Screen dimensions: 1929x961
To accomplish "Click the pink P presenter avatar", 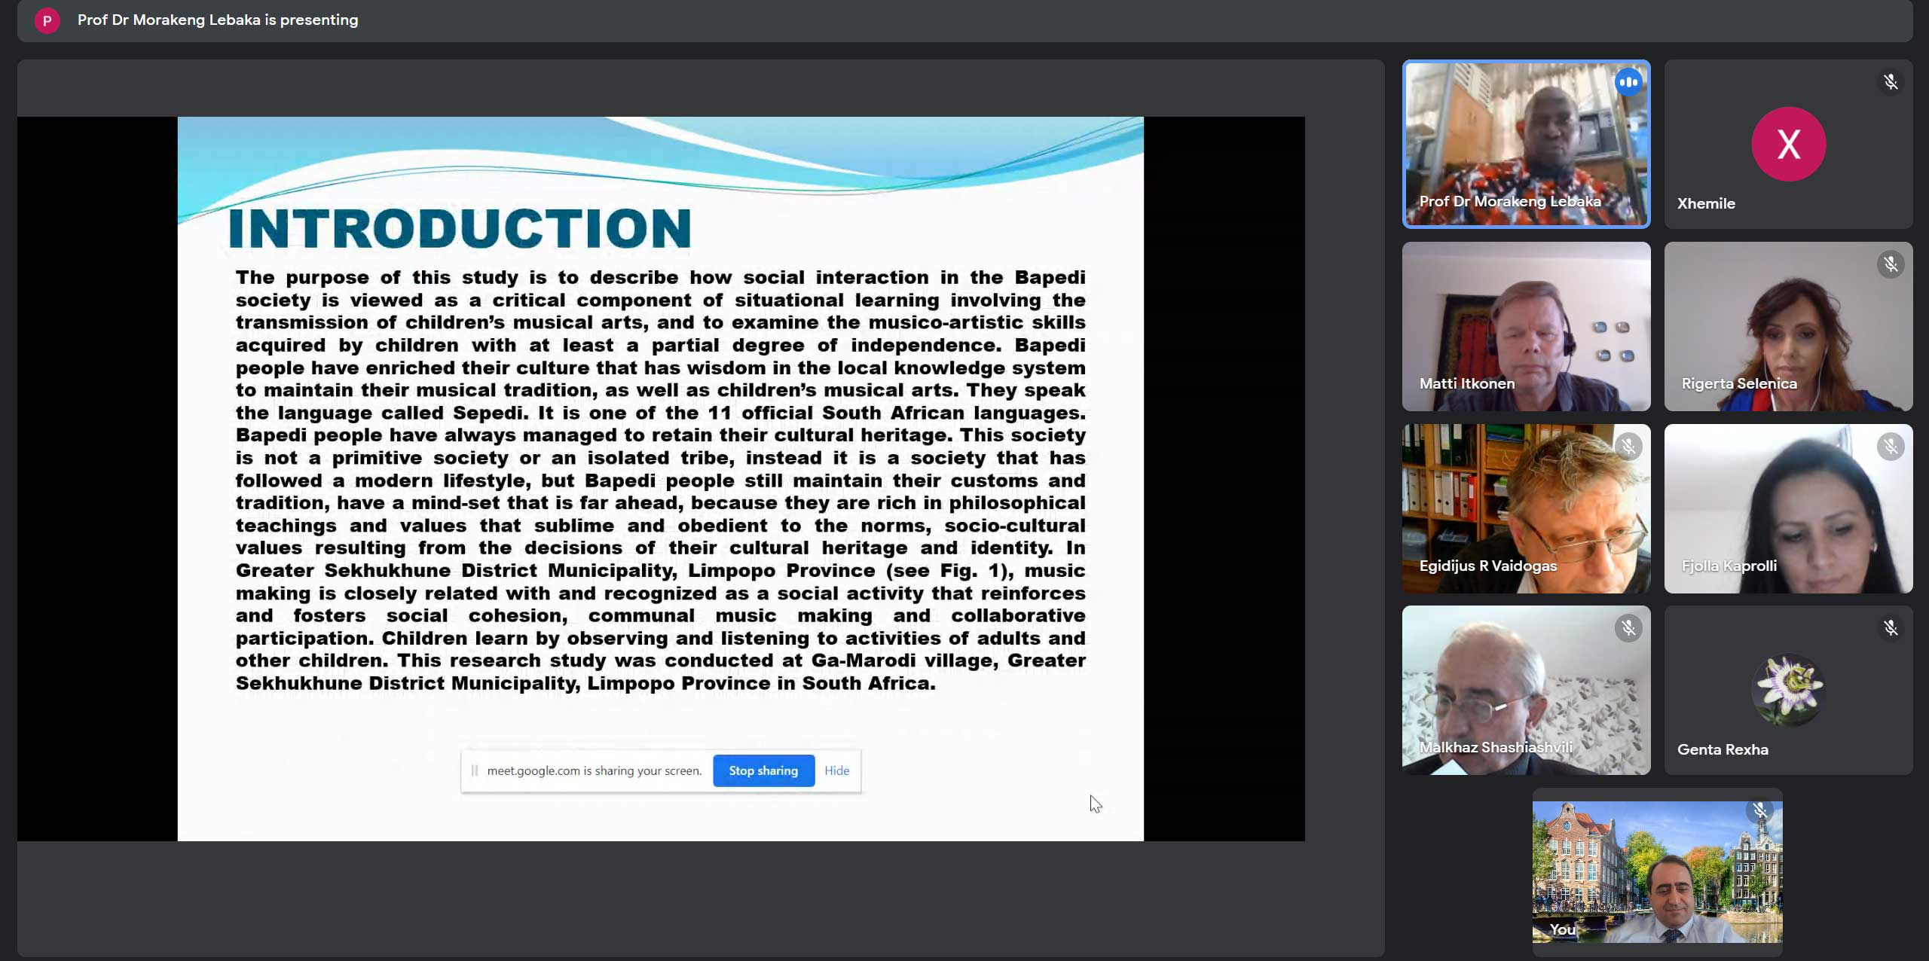I will point(47,20).
